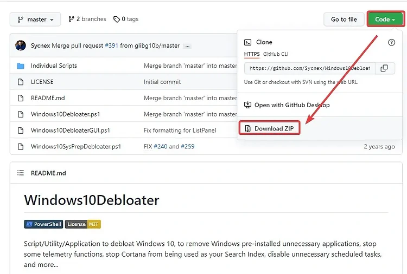Click the tag icon beside 0 tags
This screenshot has width=407, height=274.
click(117, 19)
